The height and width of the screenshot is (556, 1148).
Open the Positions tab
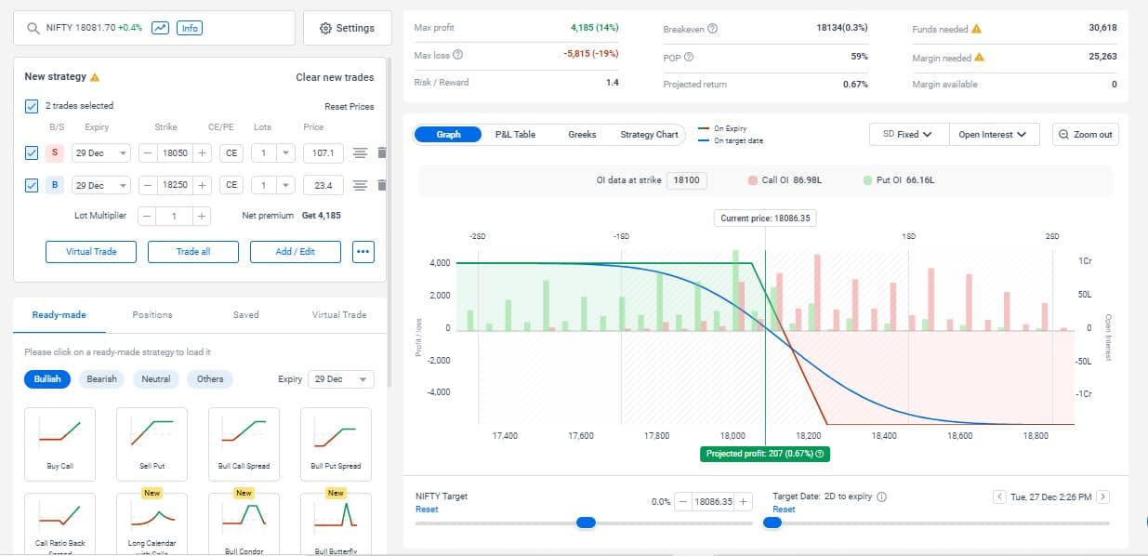coord(152,314)
